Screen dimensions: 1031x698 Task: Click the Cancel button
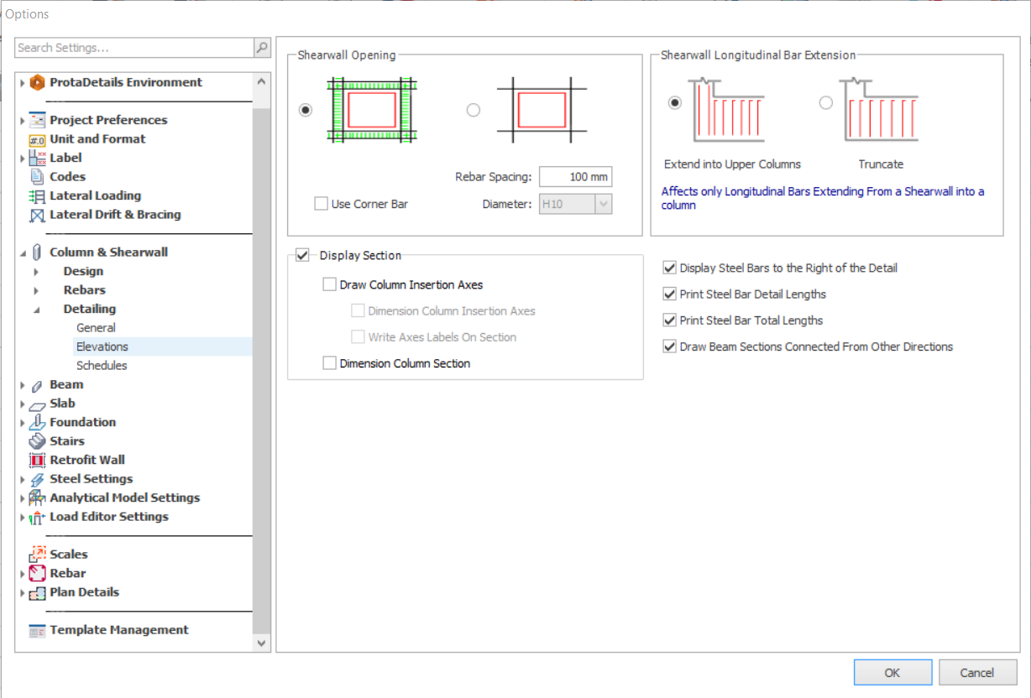coord(977,672)
